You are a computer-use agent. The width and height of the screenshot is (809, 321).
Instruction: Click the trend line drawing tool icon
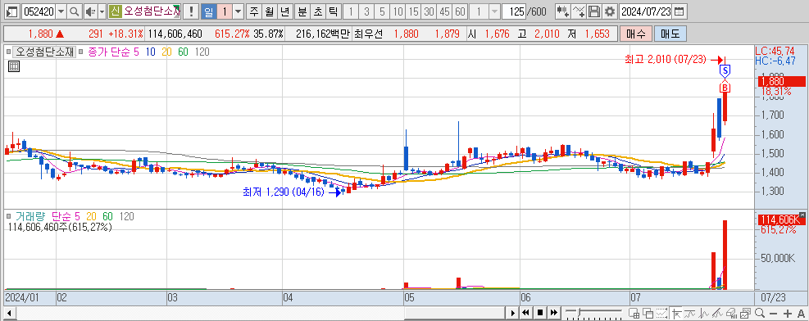[718, 313]
